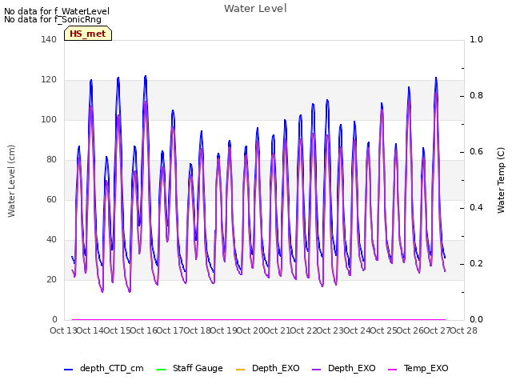Toggle the Staff Gauge legend entry

tap(190, 368)
